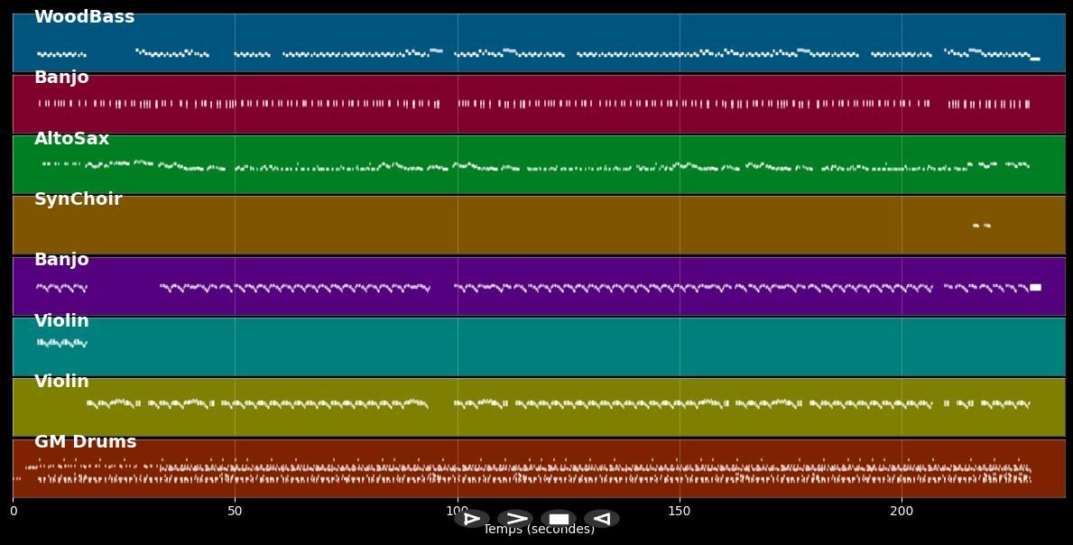The width and height of the screenshot is (1073, 545).
Task: Click the final thick note block in purple Banjo track
Action: 1035,287
